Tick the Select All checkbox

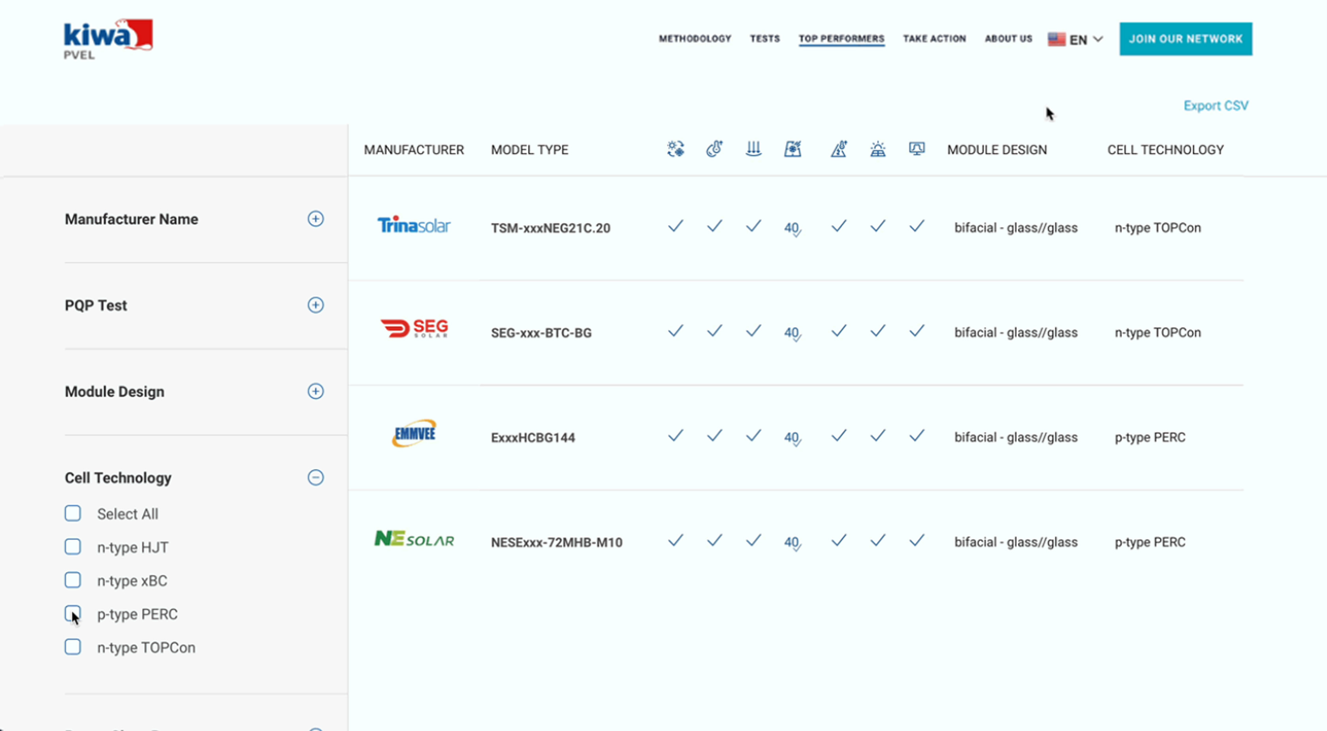tap(73, 513)
